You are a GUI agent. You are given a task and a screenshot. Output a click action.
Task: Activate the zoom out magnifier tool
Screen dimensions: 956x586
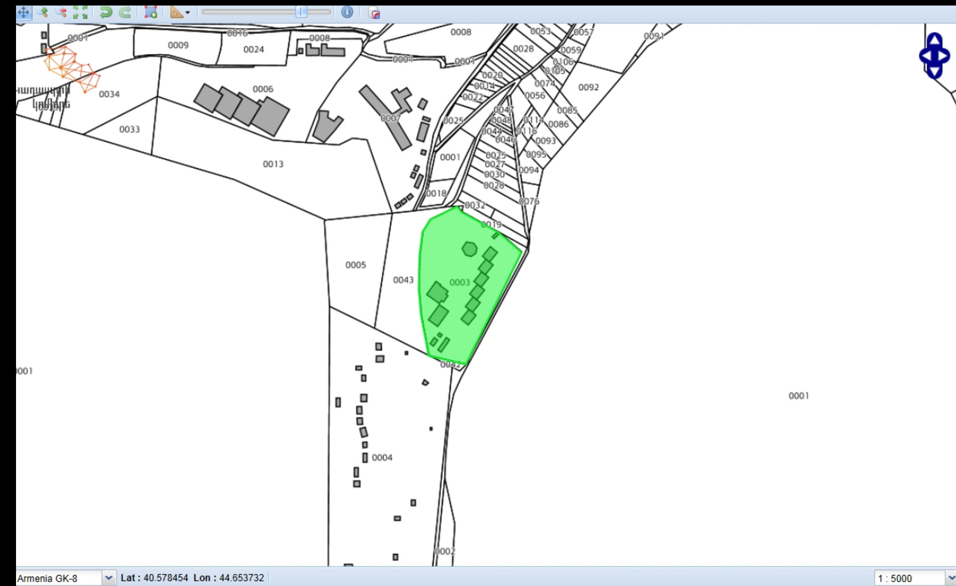(x=61, y=12)
